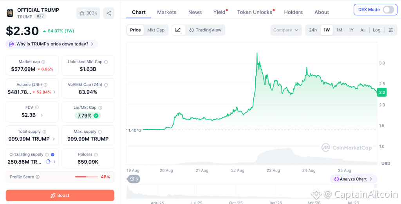
Task: Add TRUMP to watchlist via star button
Action: 88,13
